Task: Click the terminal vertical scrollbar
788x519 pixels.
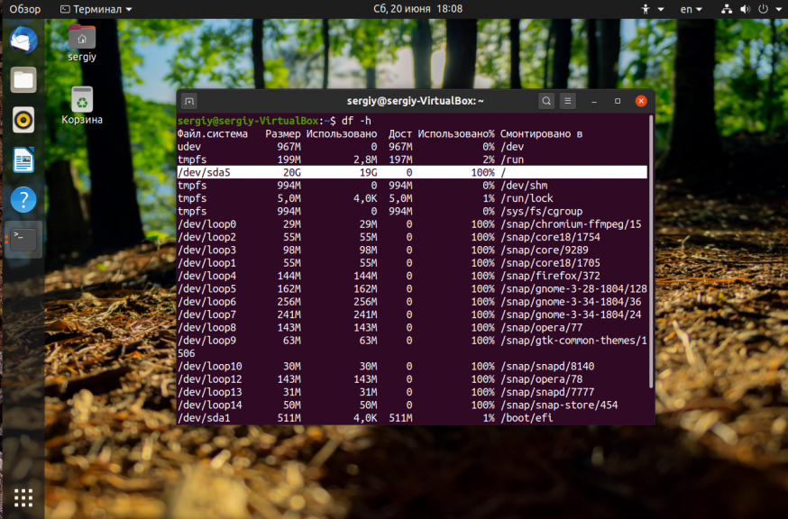Action: point(651,252)
